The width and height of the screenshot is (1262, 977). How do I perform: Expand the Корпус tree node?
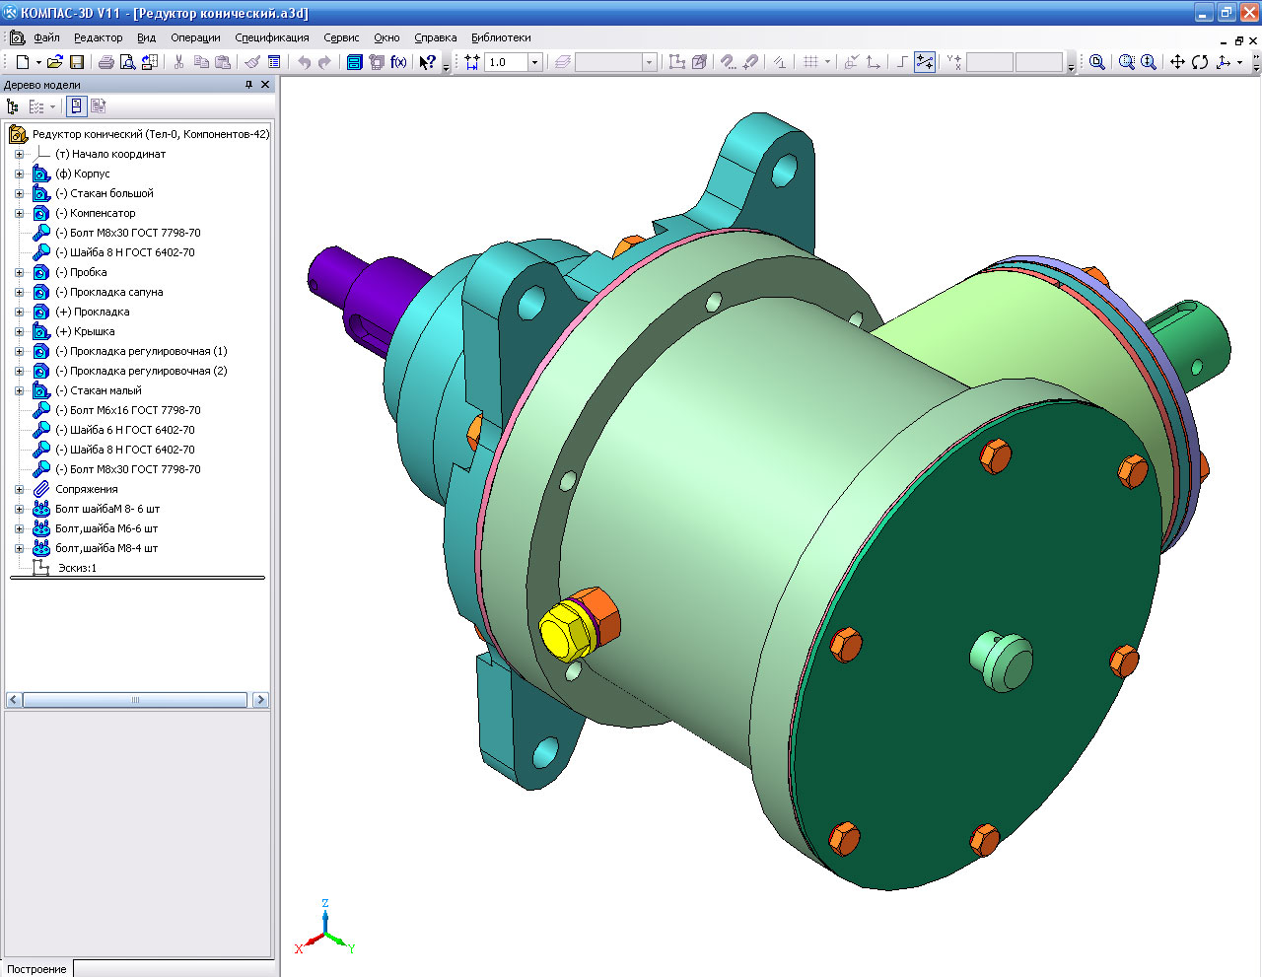click(x=19, y=174)
